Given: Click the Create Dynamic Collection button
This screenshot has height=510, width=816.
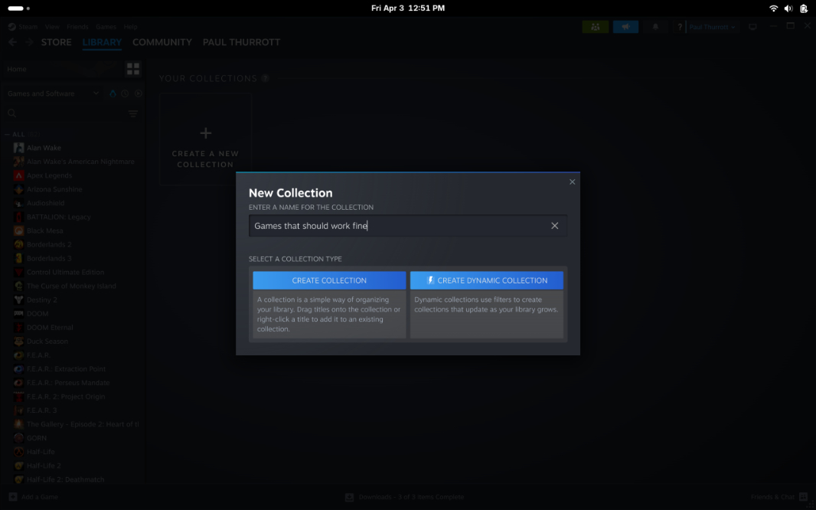Looking at the screenshot, I should click(x=486, y=280).
